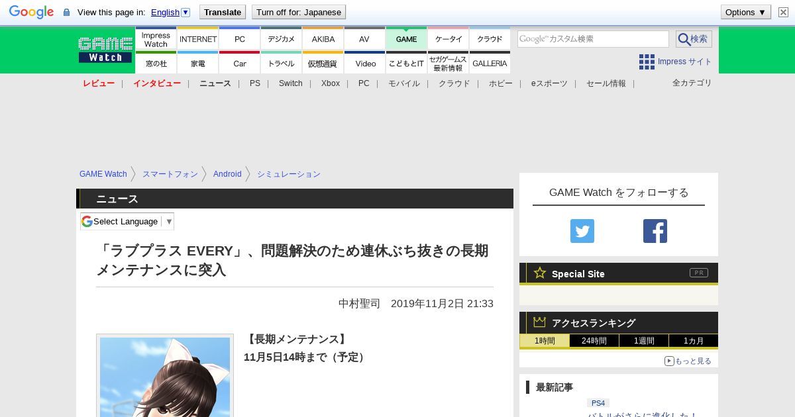
Task: Click Turn off for: Japanese button
Action: pos(299,12)
